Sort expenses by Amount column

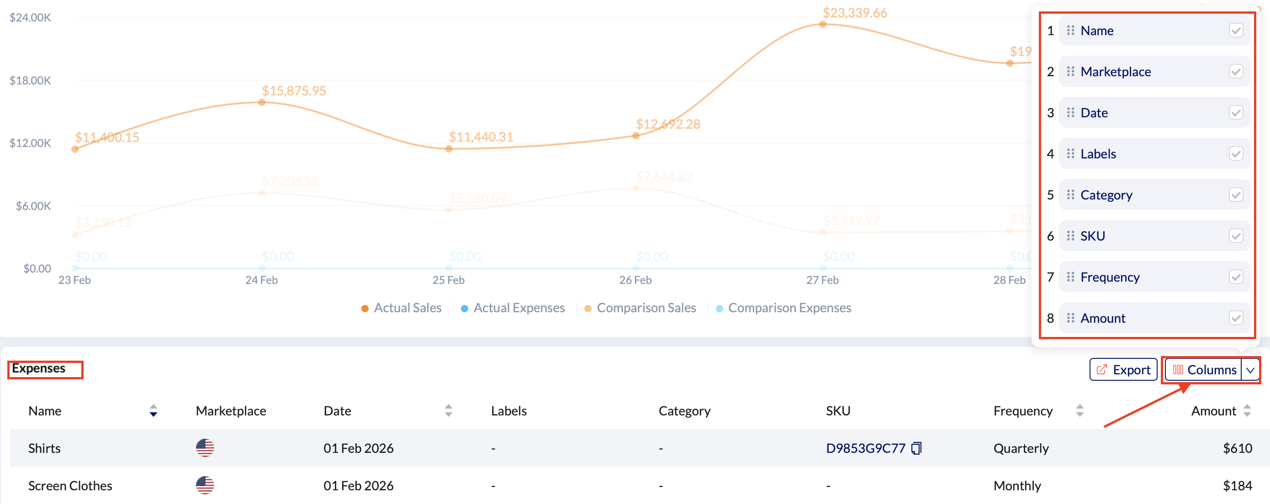pyautogui.click(x=1247, y=410)
